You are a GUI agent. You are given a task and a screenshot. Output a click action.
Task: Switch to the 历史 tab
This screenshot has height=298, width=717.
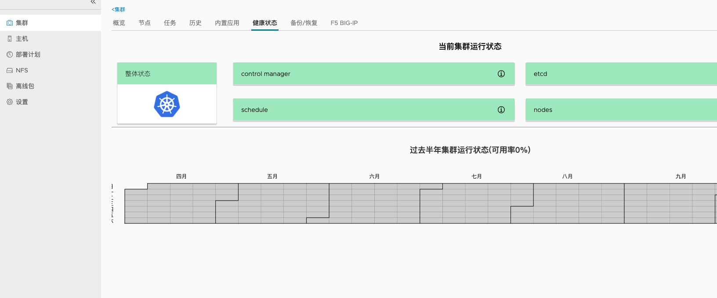pos(196,23)
